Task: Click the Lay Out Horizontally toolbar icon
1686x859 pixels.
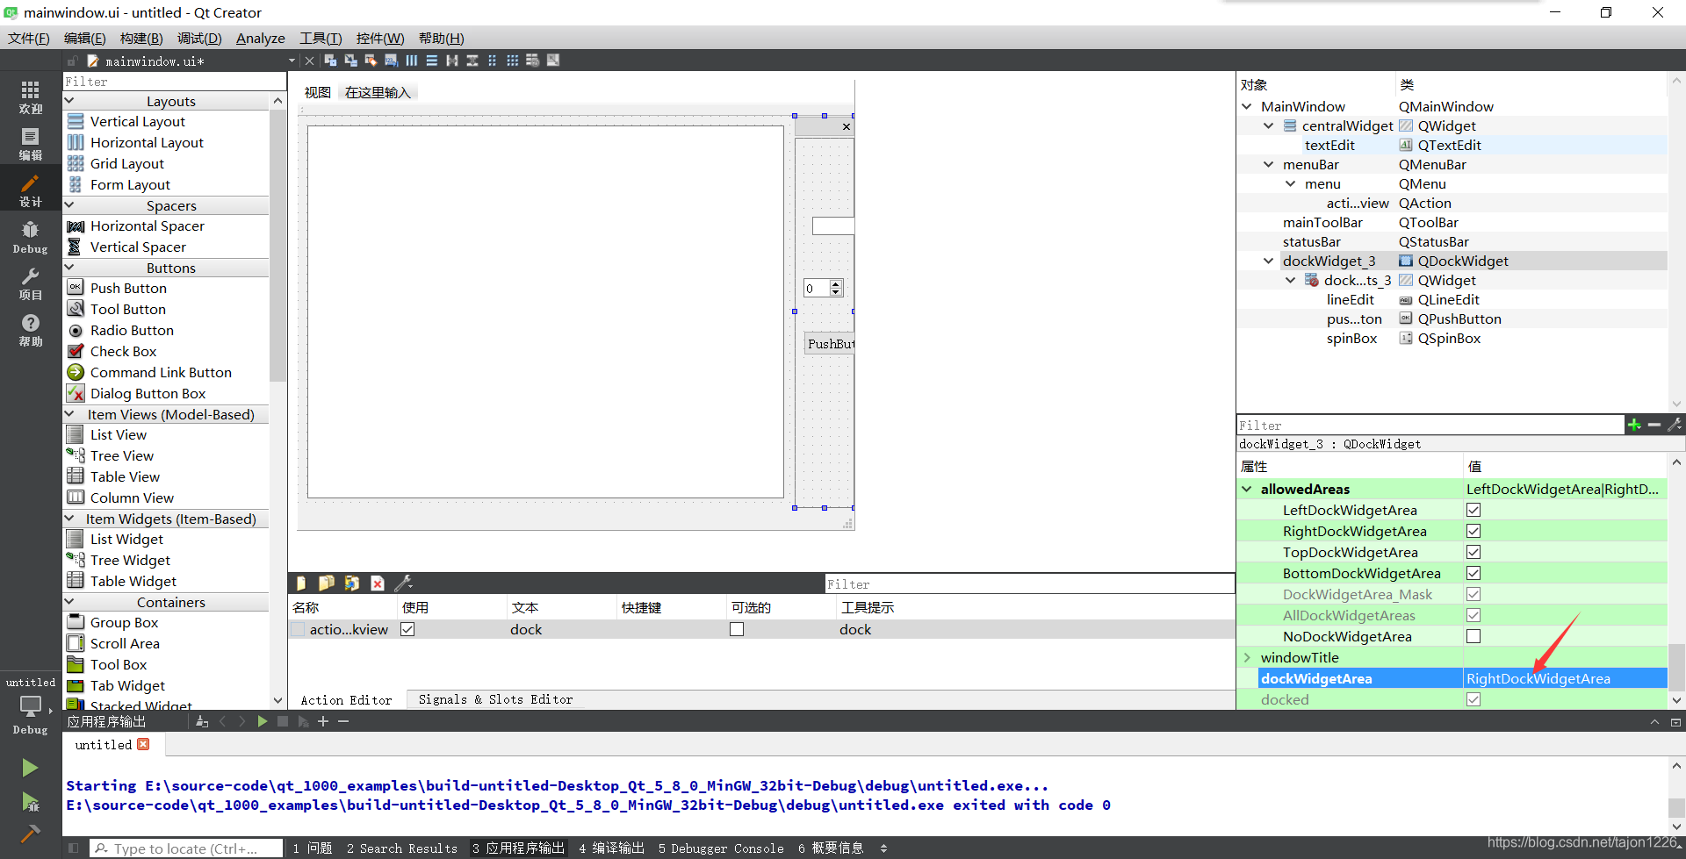Action: [412, 60]
